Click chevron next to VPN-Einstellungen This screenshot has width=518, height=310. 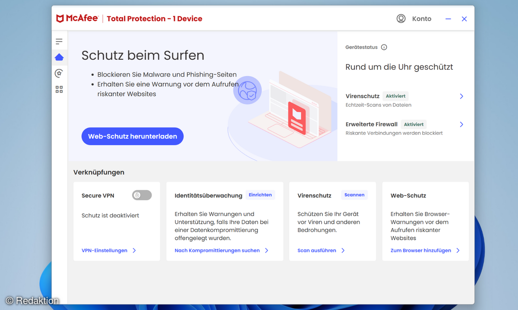coord(134,251)
